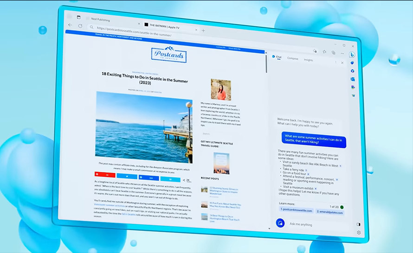Open the 41 Fun Facts About Seattle post

click(225, 206)
